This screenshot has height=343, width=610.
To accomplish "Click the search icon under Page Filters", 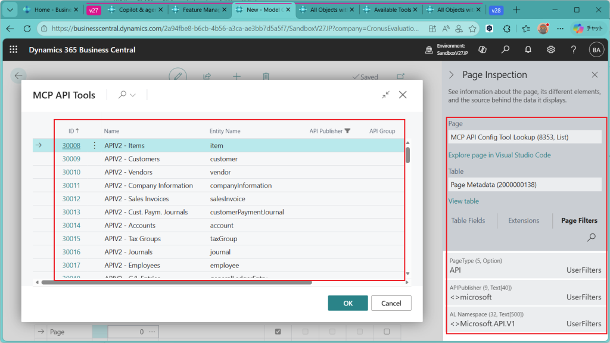I will [591, 238].
